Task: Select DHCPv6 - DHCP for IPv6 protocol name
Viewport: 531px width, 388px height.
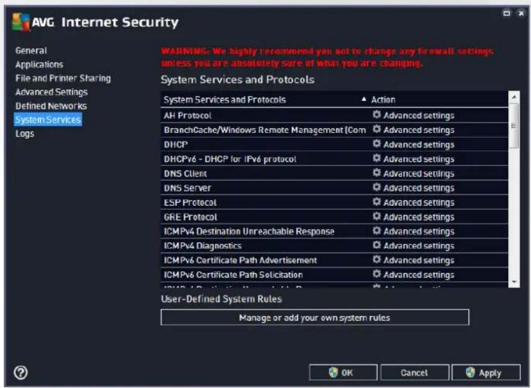Action: (x=230, y=159)
